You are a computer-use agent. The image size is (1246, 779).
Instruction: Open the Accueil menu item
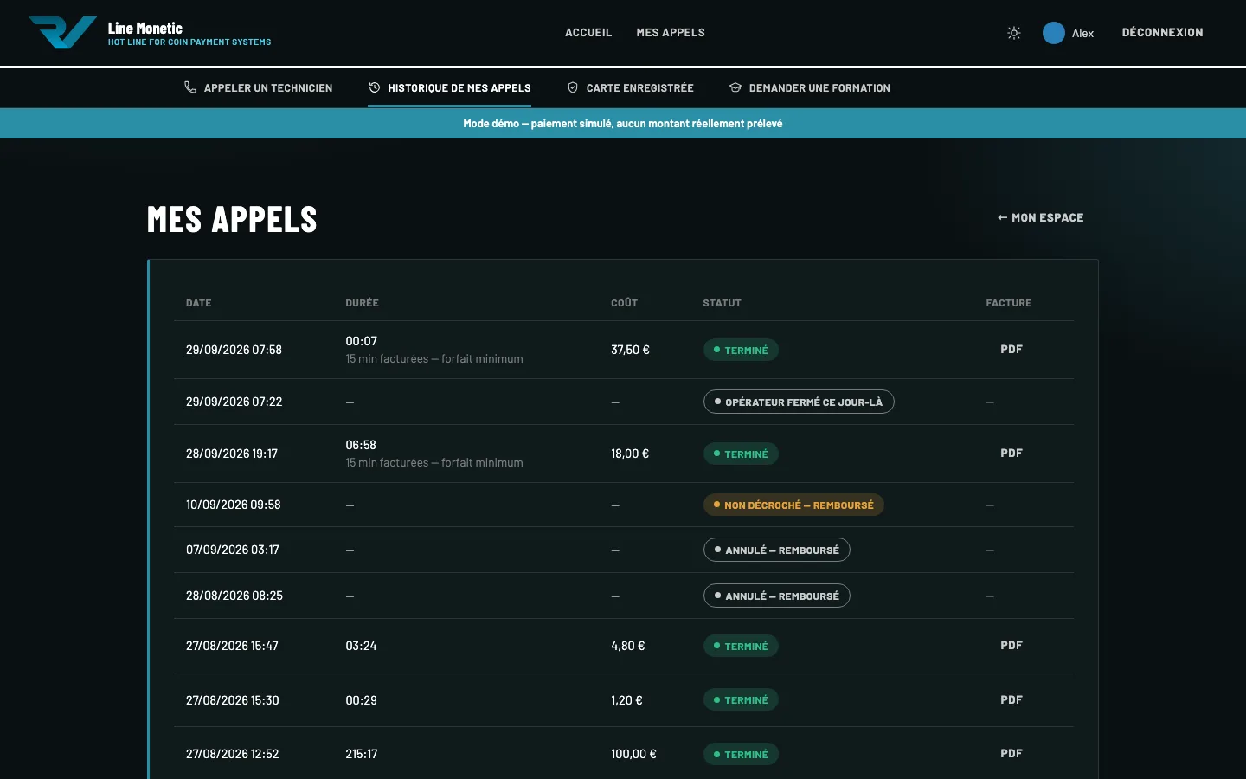point(588,33)
